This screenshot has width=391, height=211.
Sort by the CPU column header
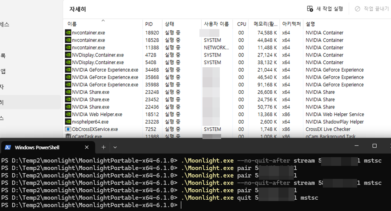click(242, 24)
